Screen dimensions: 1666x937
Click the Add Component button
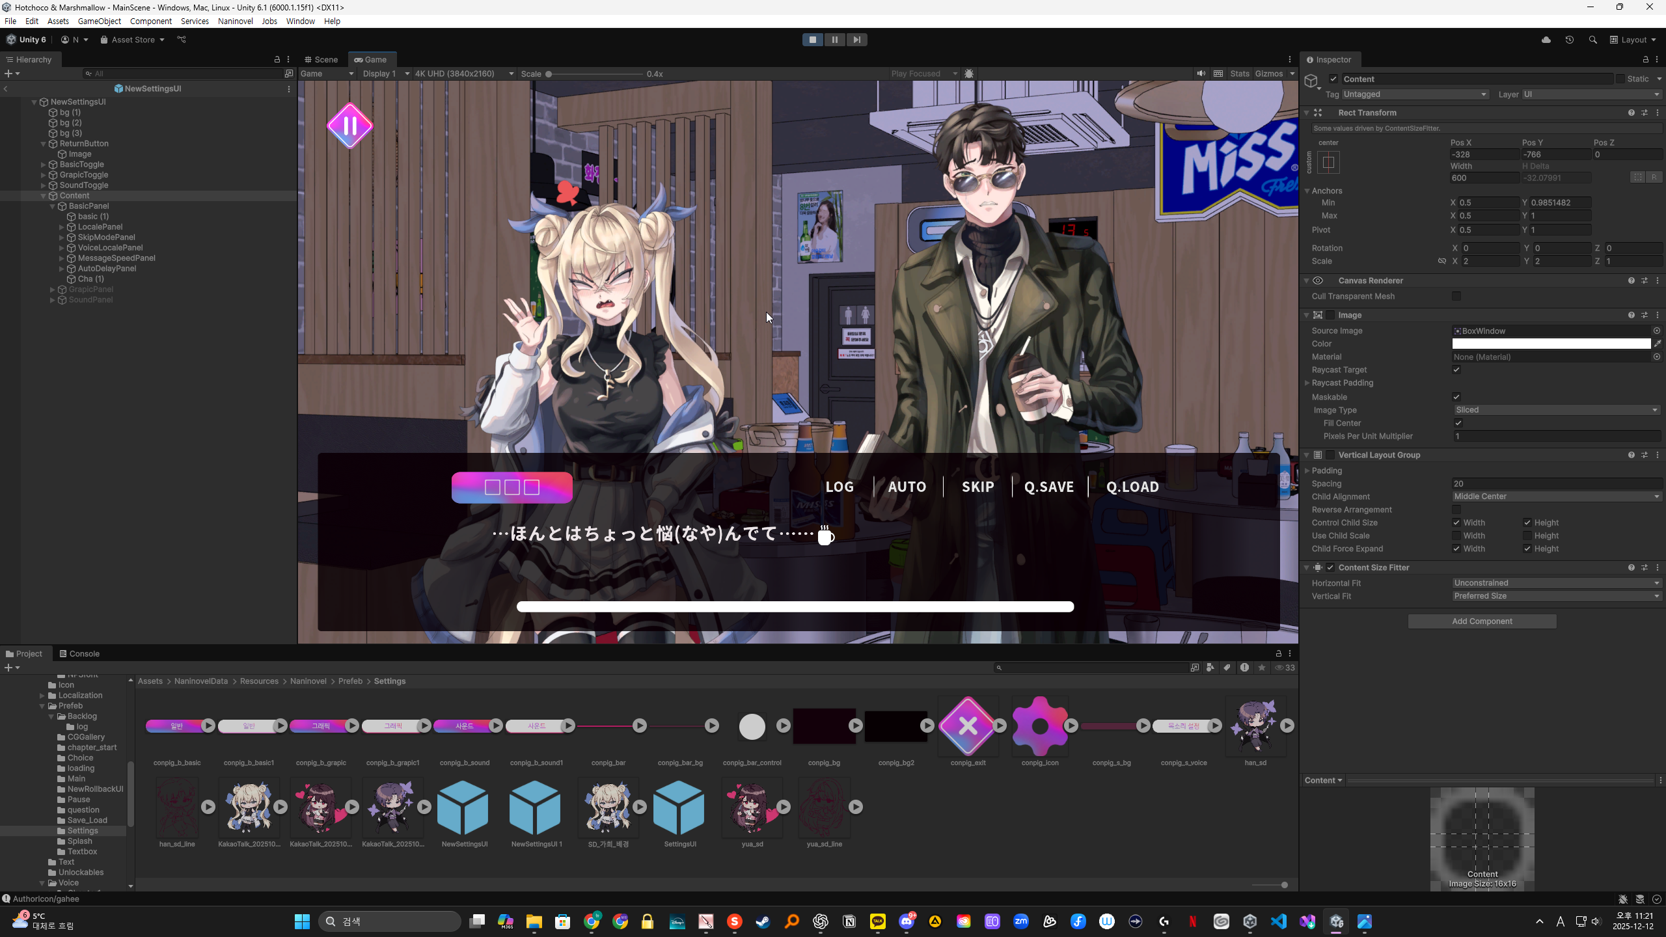tap(1482, 621)
